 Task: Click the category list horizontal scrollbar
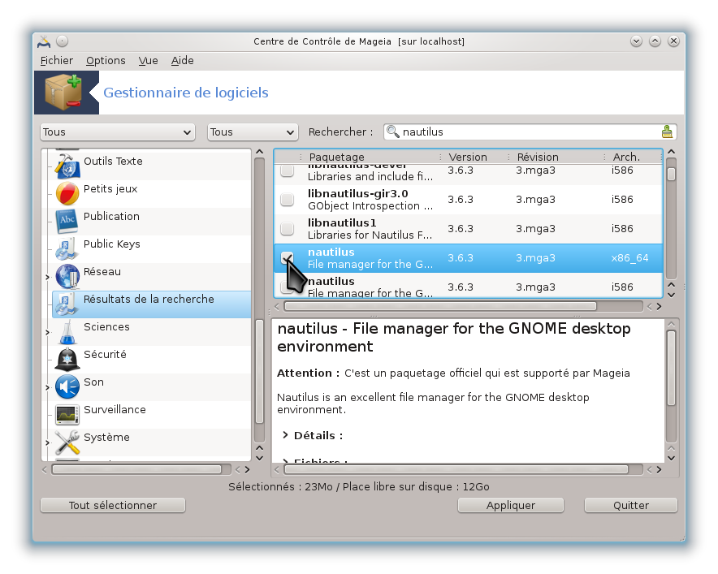pyautogui.click(x=136, y=469)
